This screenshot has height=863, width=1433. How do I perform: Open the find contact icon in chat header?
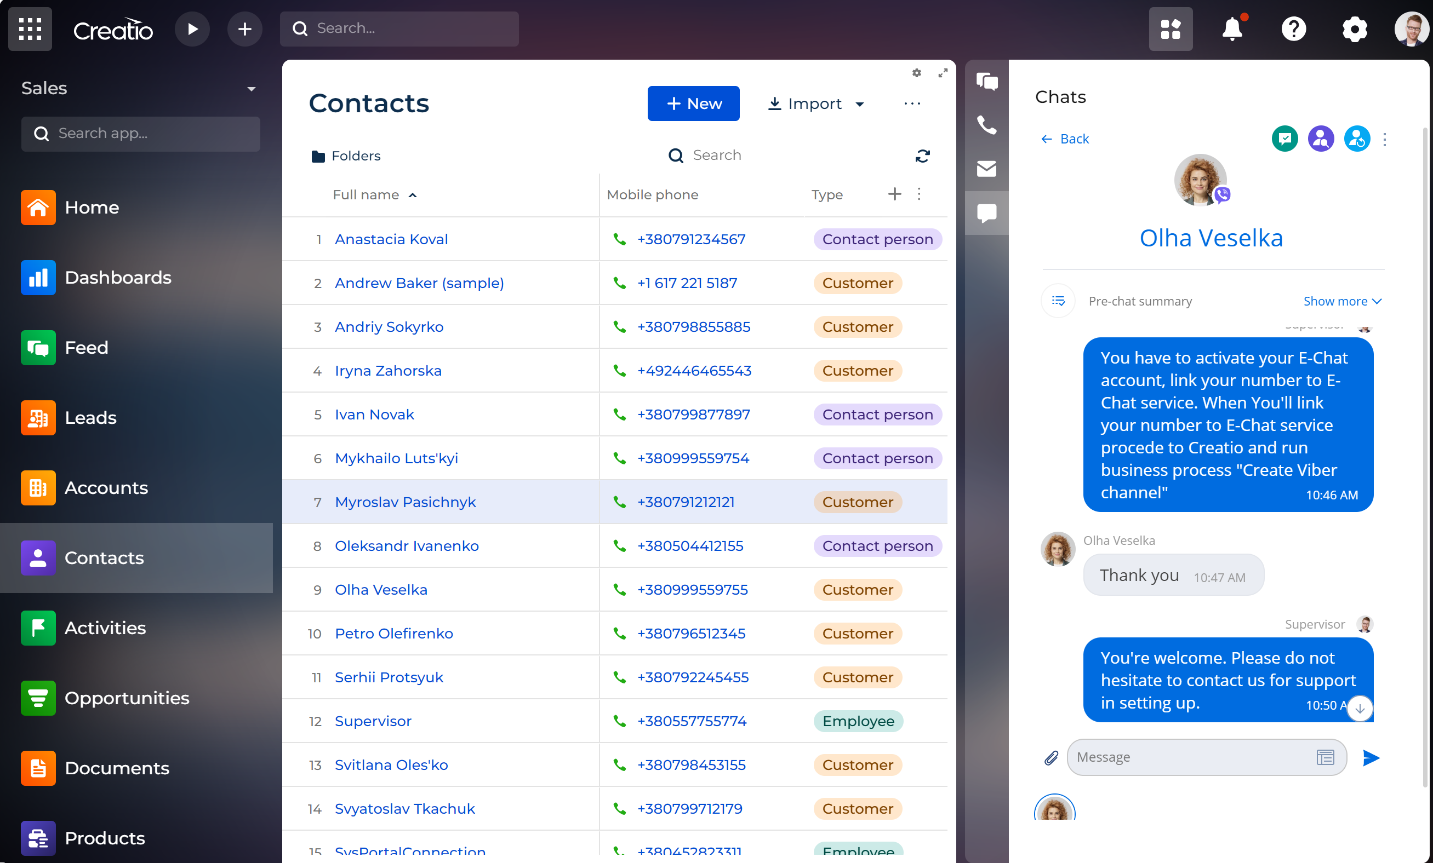[x=1321, y=139]
